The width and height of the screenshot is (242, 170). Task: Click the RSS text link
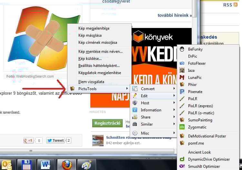click(227, 5)
